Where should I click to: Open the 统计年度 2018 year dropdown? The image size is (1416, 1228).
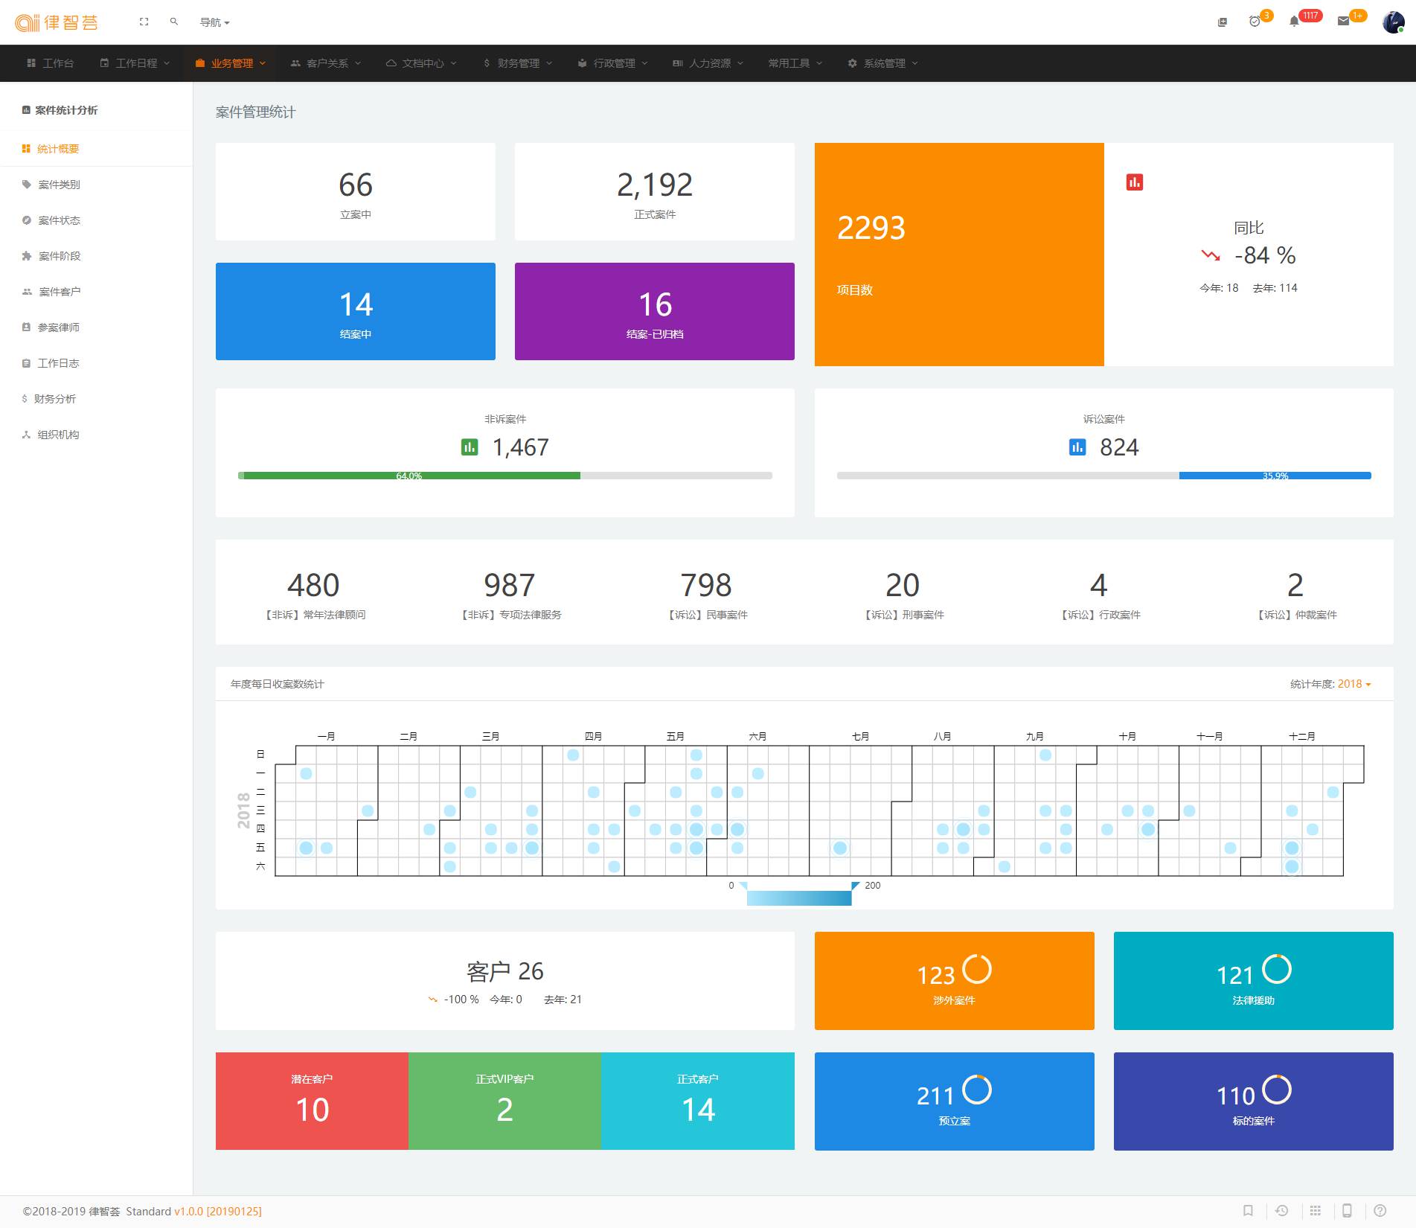click(x=1353, y=684)
